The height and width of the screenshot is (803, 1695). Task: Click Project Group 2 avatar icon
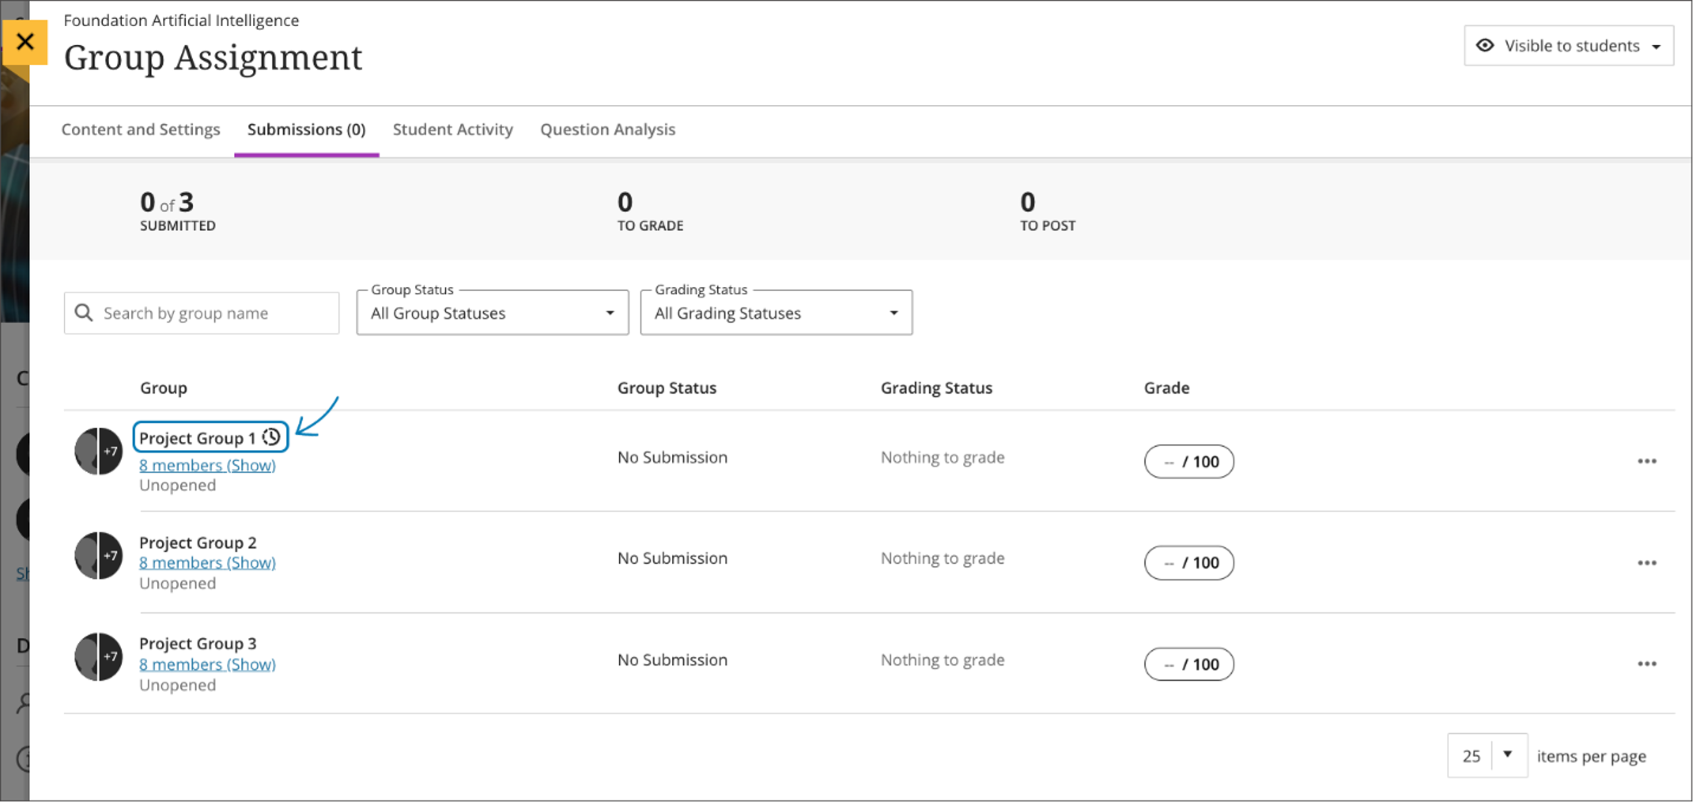tap(98, 556)
